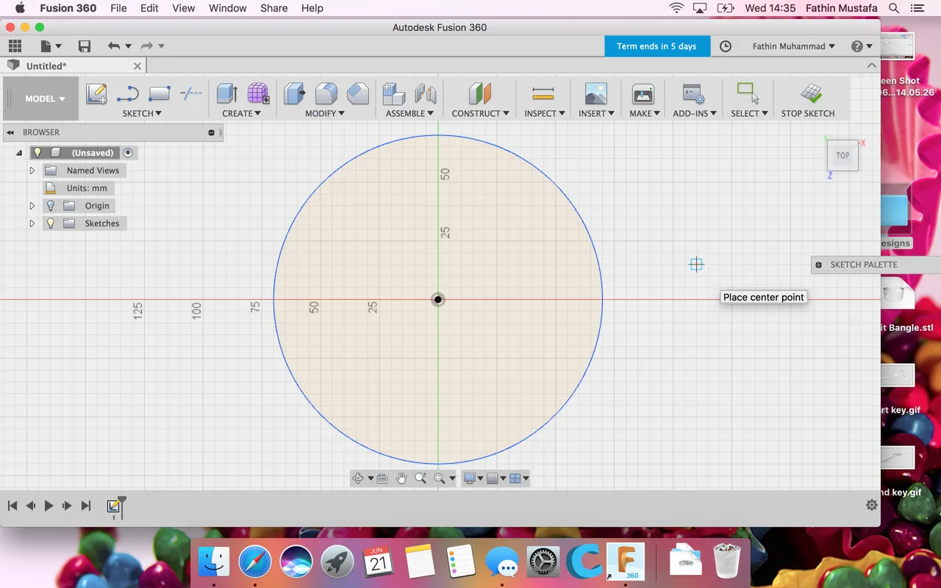Click the sketch feature in timeline
The height and width of the screenshot is (588, 941).
point(113,506)
